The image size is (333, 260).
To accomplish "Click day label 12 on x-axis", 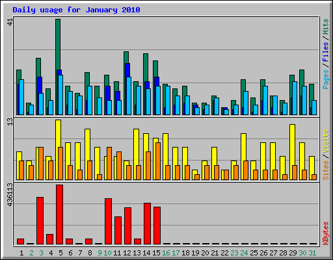I will coord(127,253).
